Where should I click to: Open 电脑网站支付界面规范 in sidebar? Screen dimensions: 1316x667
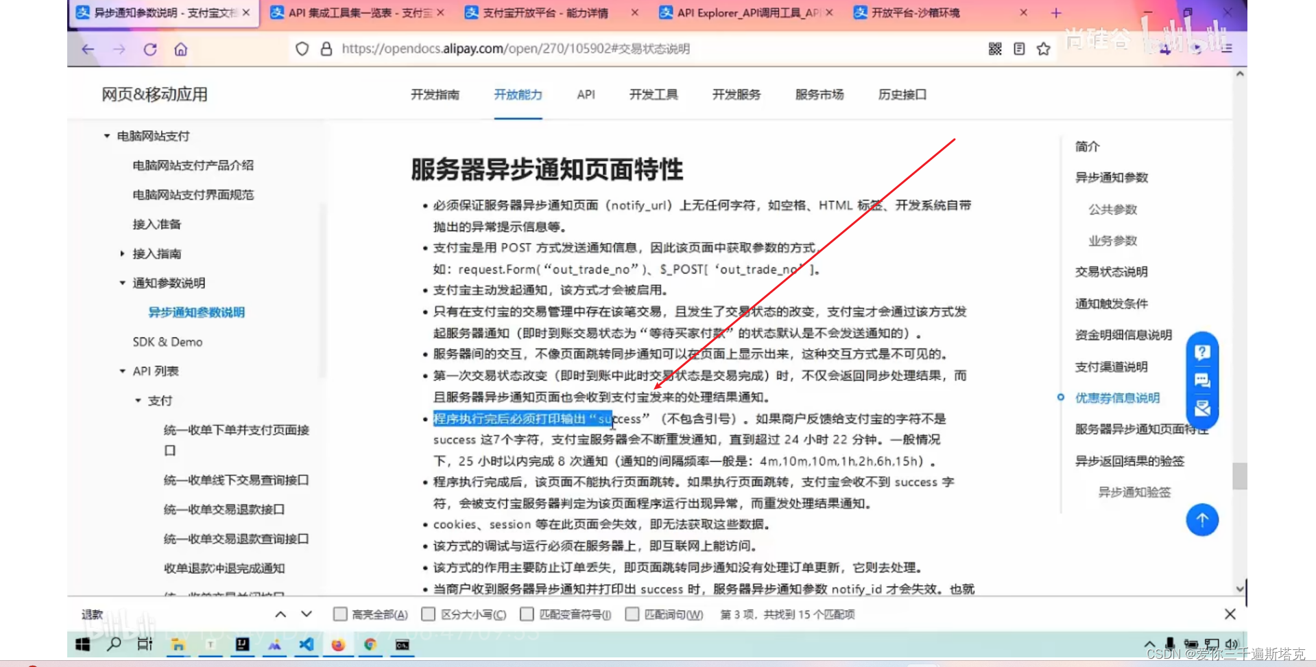(193, 195)
